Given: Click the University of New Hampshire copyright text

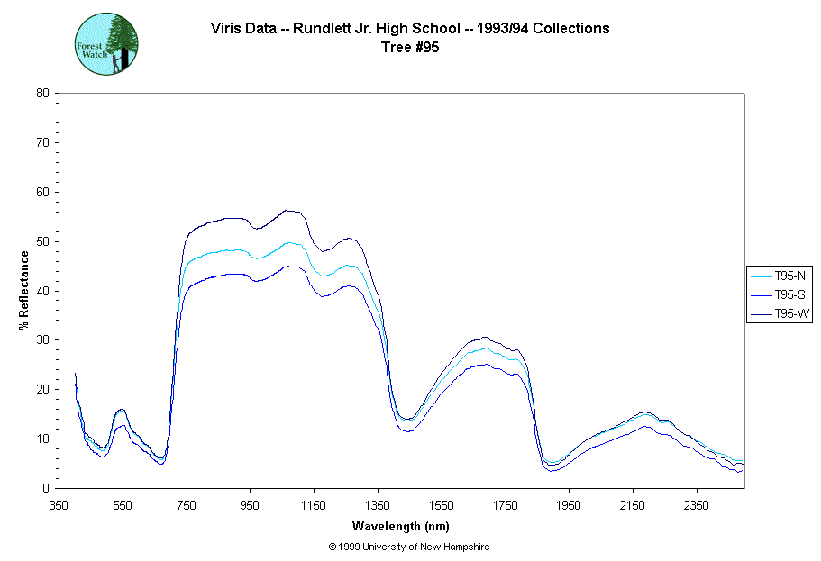Looking at the screenshot, I should point(409,547).
